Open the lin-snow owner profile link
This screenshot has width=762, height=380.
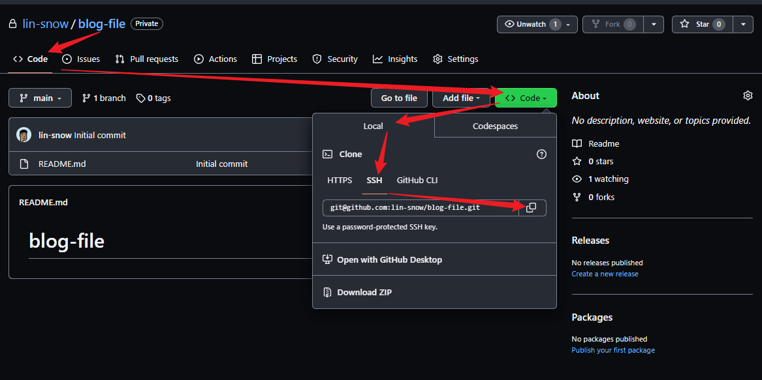(45, 23)
